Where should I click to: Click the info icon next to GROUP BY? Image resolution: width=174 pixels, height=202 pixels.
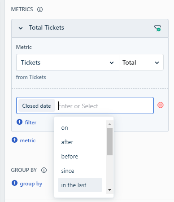44,170
